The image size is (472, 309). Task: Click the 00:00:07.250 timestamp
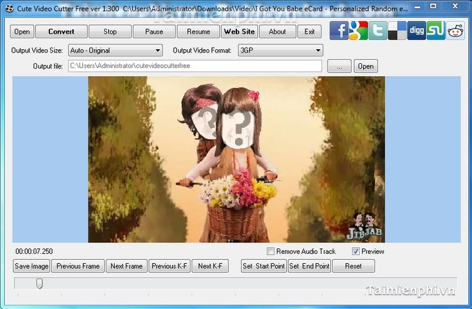coord(34,251)
